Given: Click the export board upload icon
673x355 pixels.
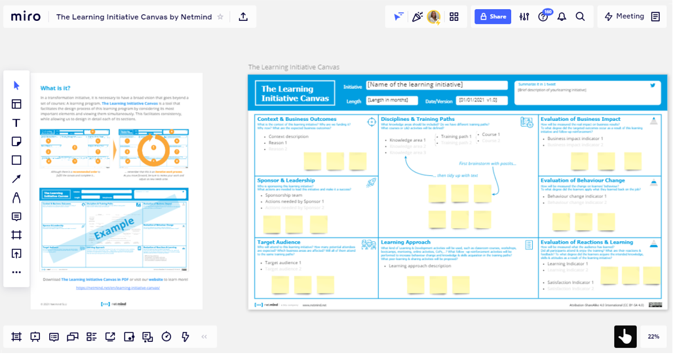Looking at the screenshot, I should pos(243,17).
